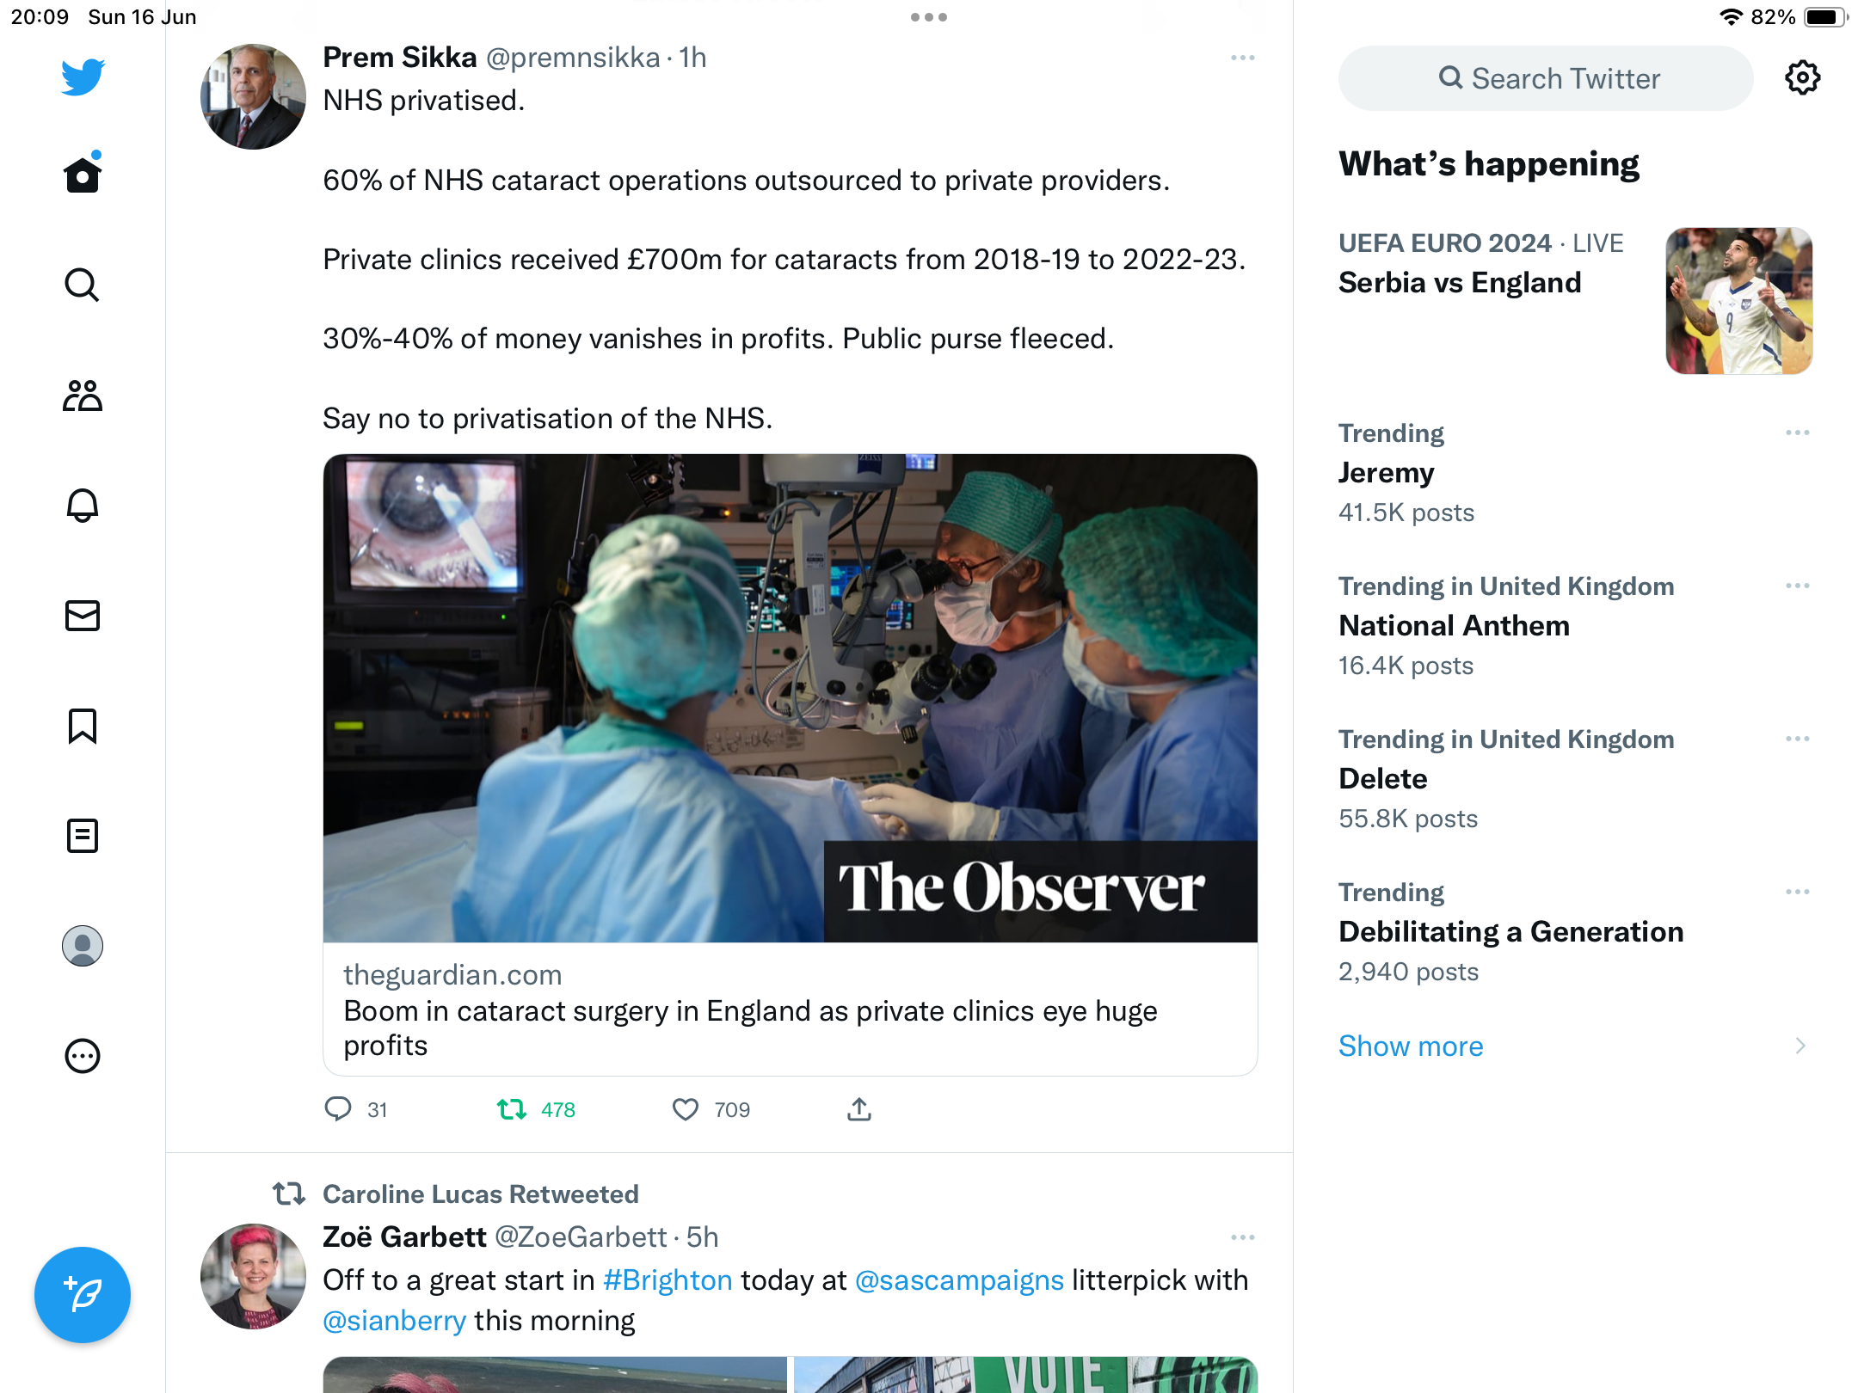Open the Observer cataract surgery image

point(791,698)
